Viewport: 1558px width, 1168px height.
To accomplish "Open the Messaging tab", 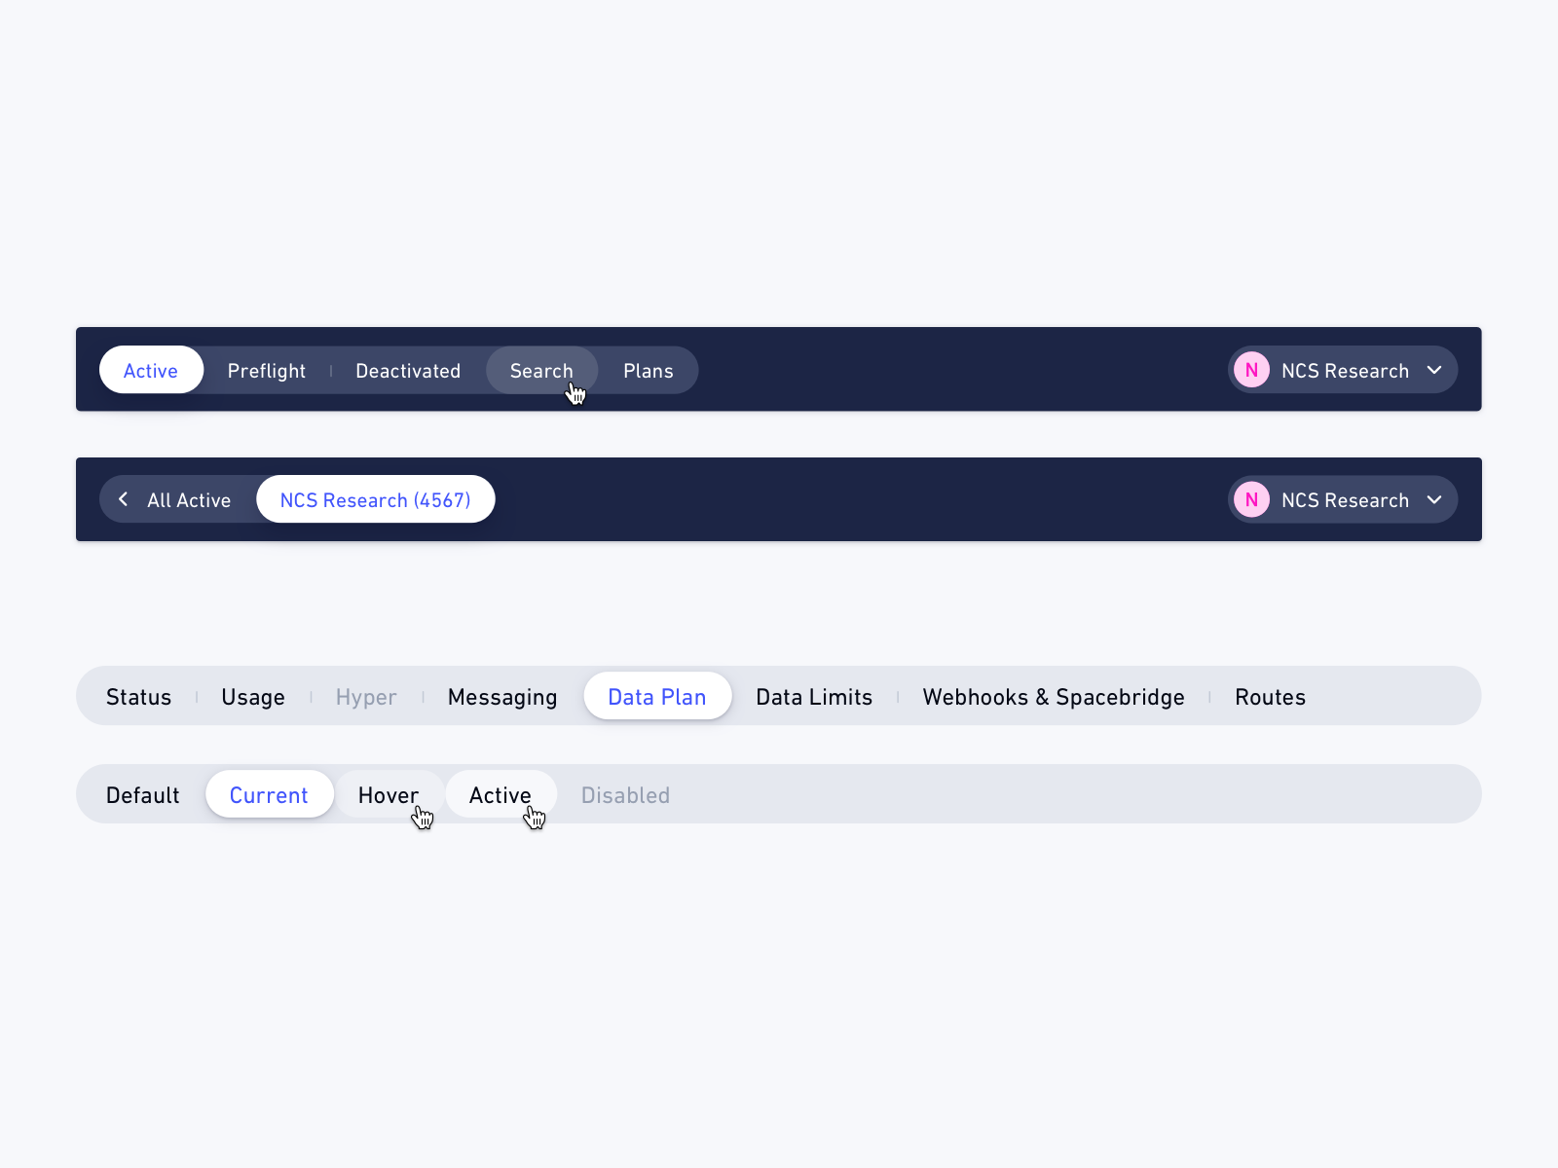I will tap(502, 697).
